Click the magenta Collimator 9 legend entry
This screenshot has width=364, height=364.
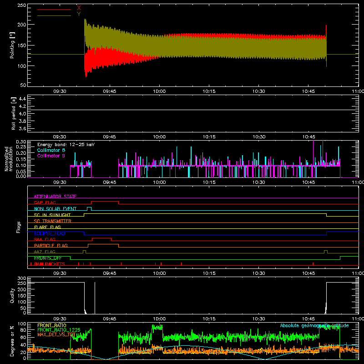coord(51,156)
